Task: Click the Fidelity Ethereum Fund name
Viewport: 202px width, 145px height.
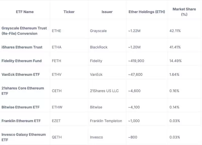Action: pos(21,61)
